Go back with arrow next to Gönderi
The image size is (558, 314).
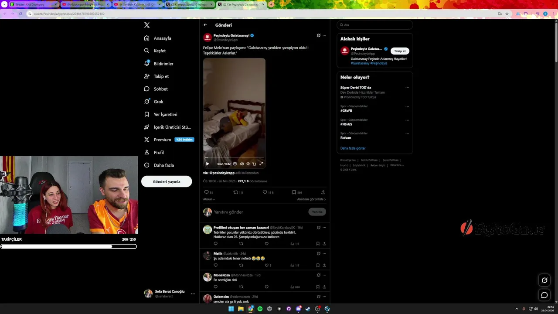tap(205, 25)
